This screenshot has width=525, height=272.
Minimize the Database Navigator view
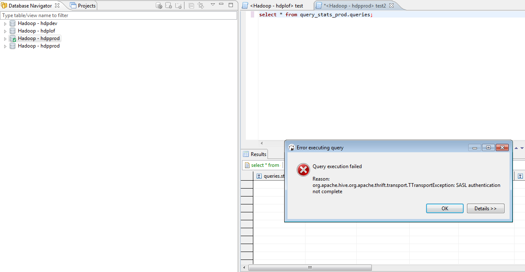tap(222, 5)
